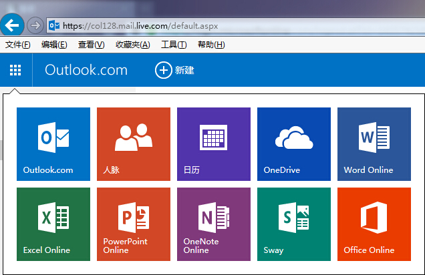Screen dimensions: 425x275
Task: Launch the OneNote Online tile
Action: 213,224
